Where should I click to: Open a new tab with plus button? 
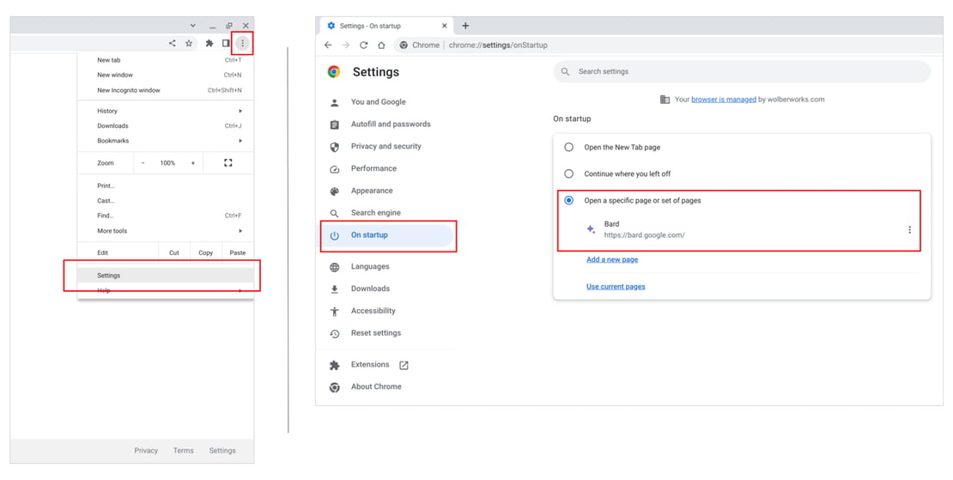(465, 26)
